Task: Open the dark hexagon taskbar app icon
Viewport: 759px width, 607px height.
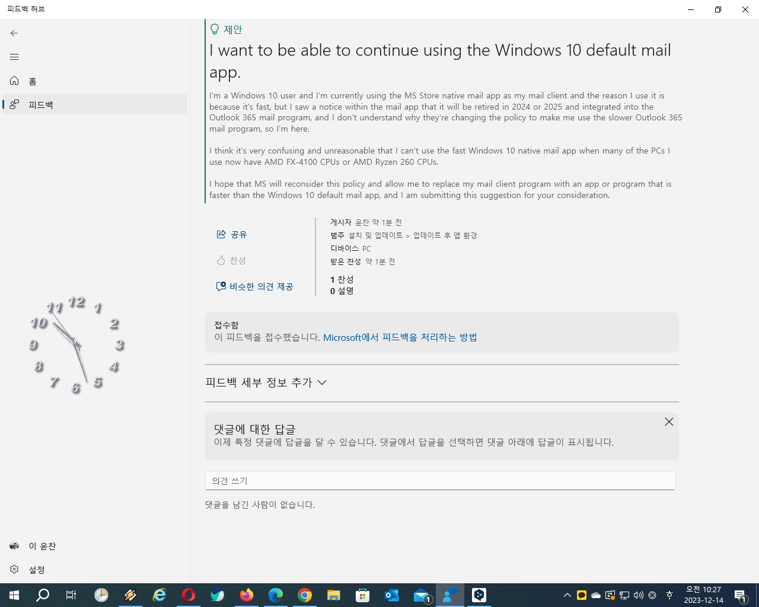Action: (x=479, y=595)
